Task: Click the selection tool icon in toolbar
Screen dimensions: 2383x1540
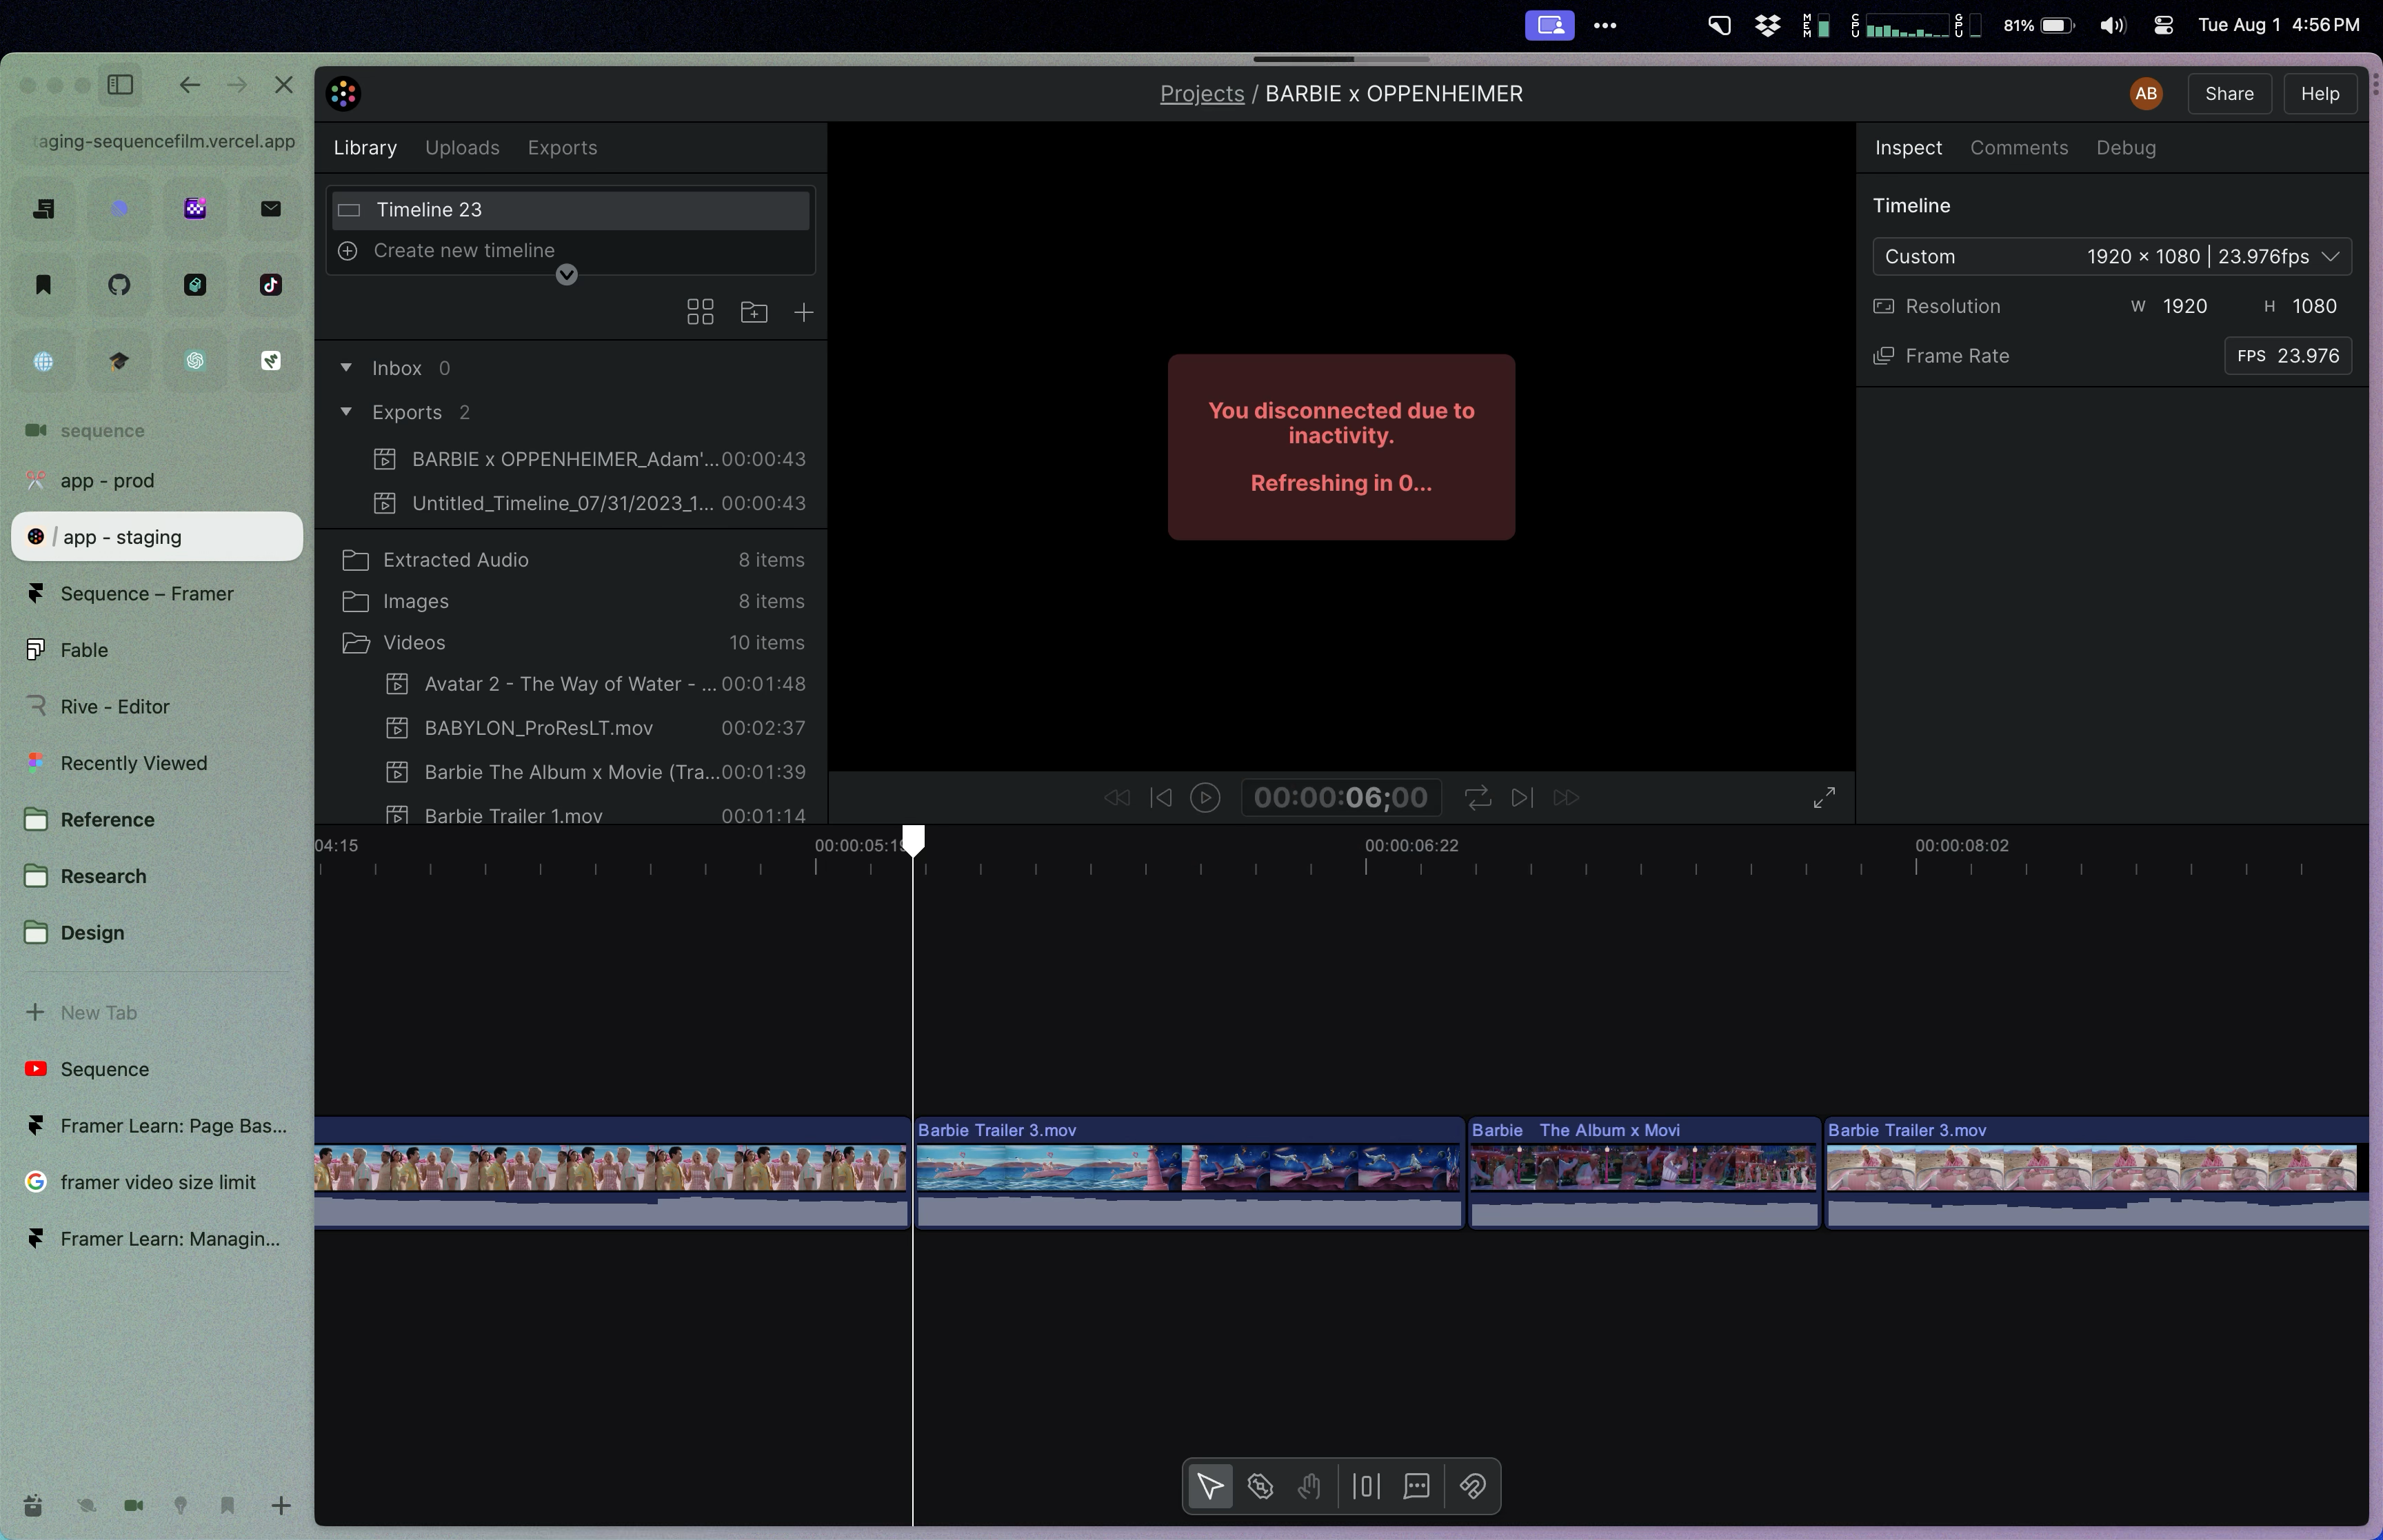Action: point(1211,1486)
